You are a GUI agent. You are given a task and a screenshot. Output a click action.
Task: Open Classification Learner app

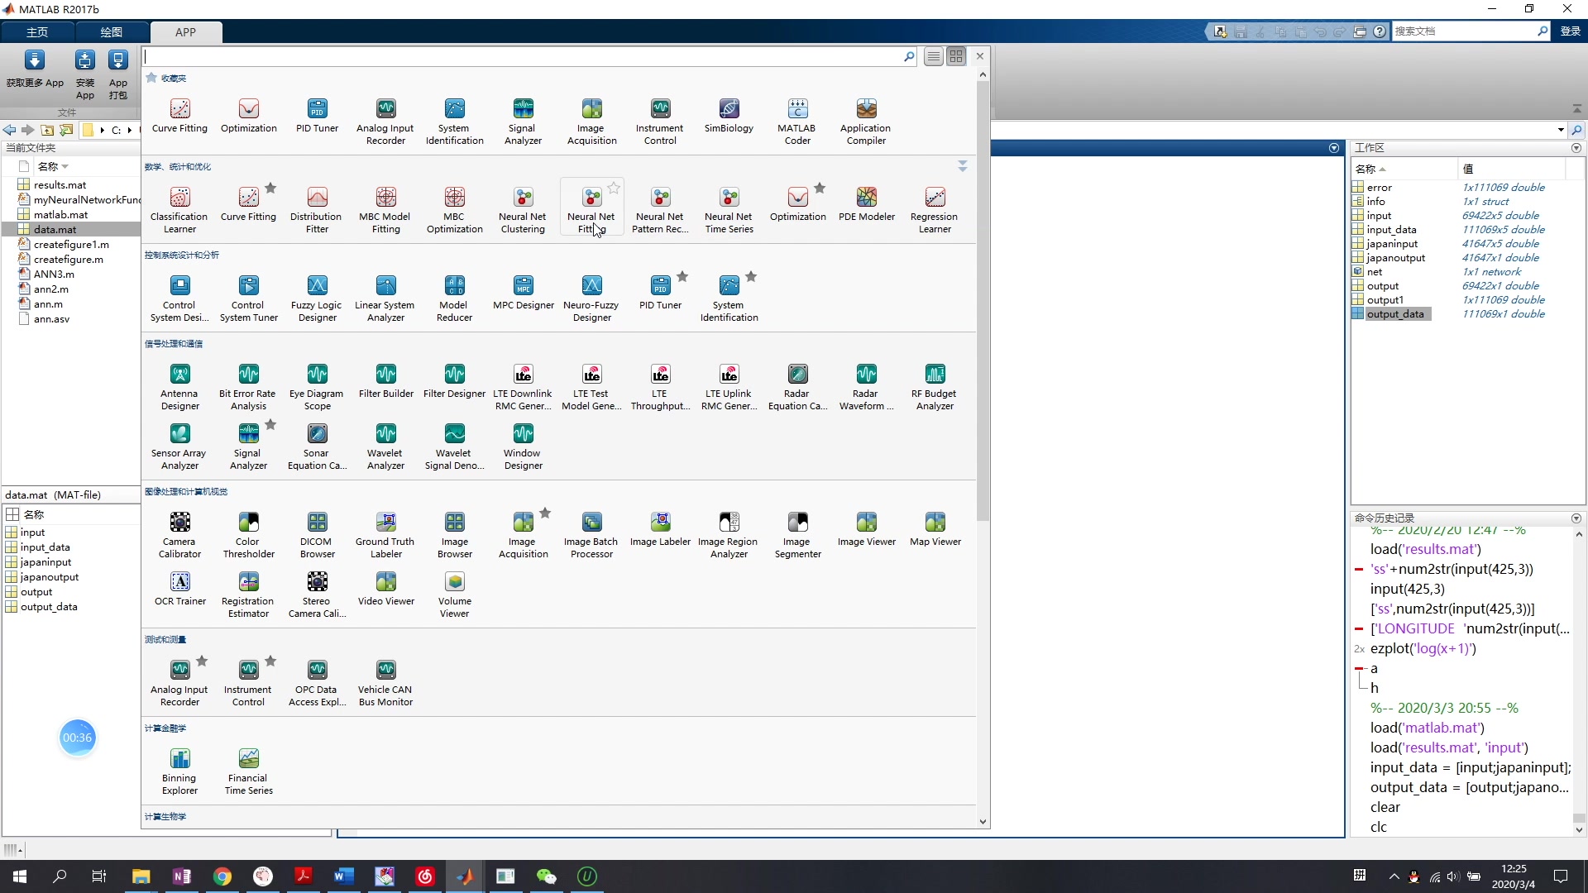click(179, 209)
